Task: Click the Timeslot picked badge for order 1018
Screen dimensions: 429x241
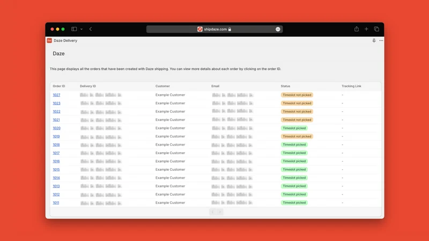Action: 294,145
